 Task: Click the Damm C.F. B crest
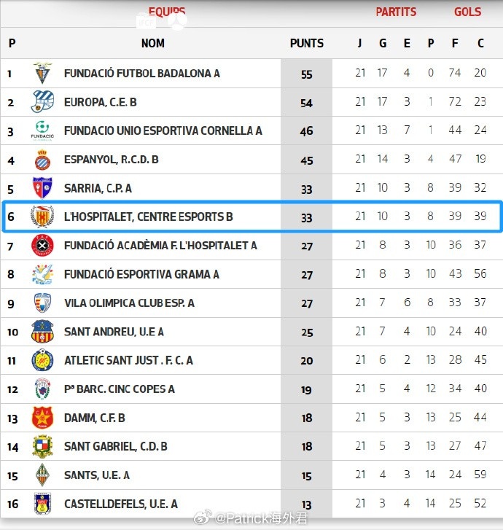coord(42,418)
